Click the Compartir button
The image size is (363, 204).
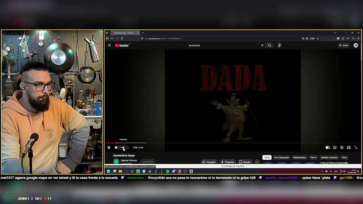[209, 162]
